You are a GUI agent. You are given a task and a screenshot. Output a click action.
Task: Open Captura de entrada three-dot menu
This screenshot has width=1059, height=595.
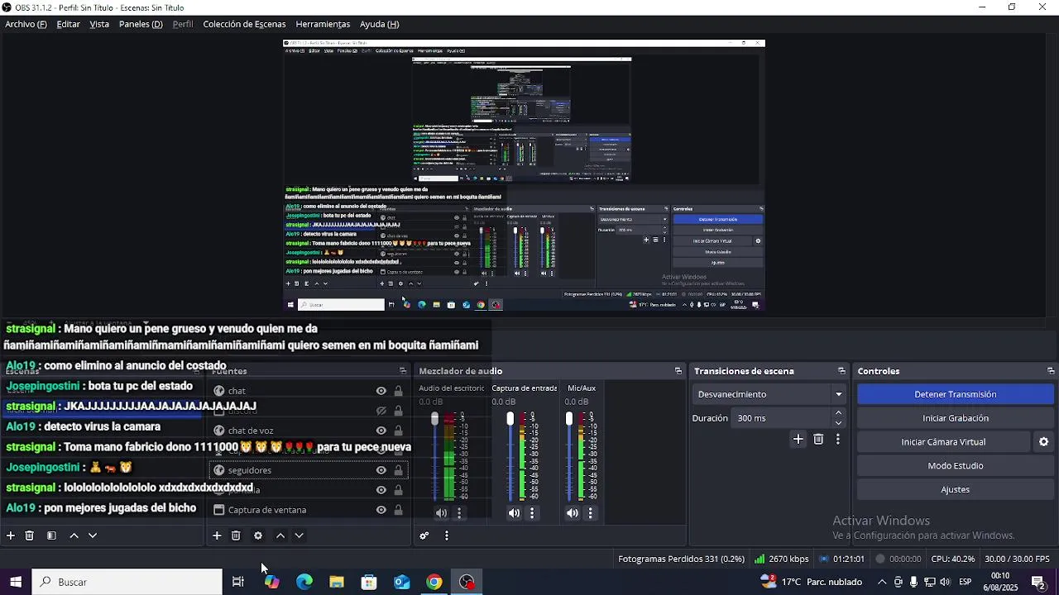click(x=532, y=513)
